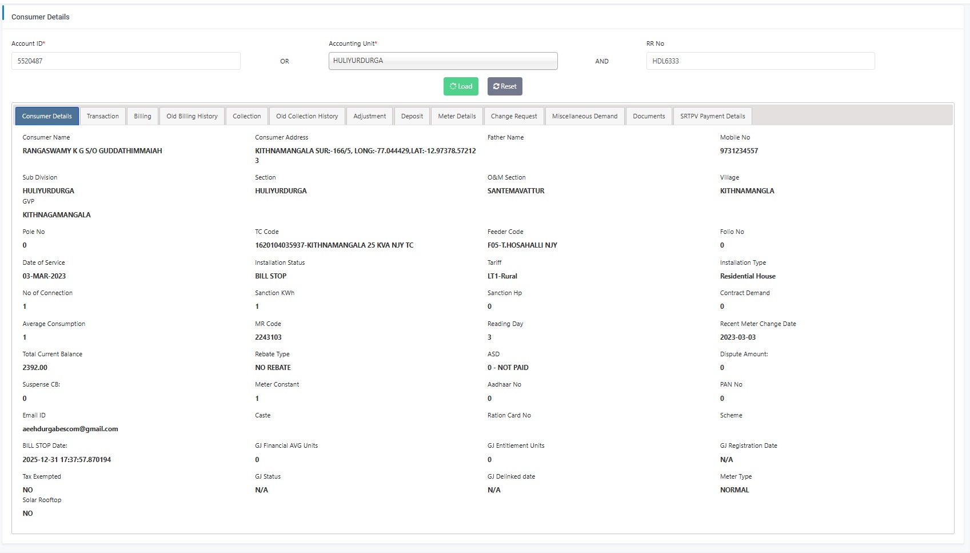This screenshot has width=970, height=553.
Task: Click the RR No input field
Action: [760, 61]
